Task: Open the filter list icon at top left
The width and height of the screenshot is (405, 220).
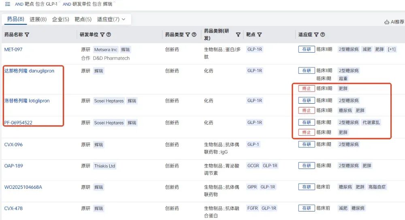Action: pyautogui.click(x=8, y=4)
